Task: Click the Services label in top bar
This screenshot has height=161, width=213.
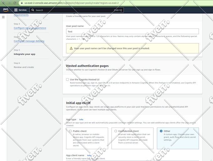Action: (23, 10)
